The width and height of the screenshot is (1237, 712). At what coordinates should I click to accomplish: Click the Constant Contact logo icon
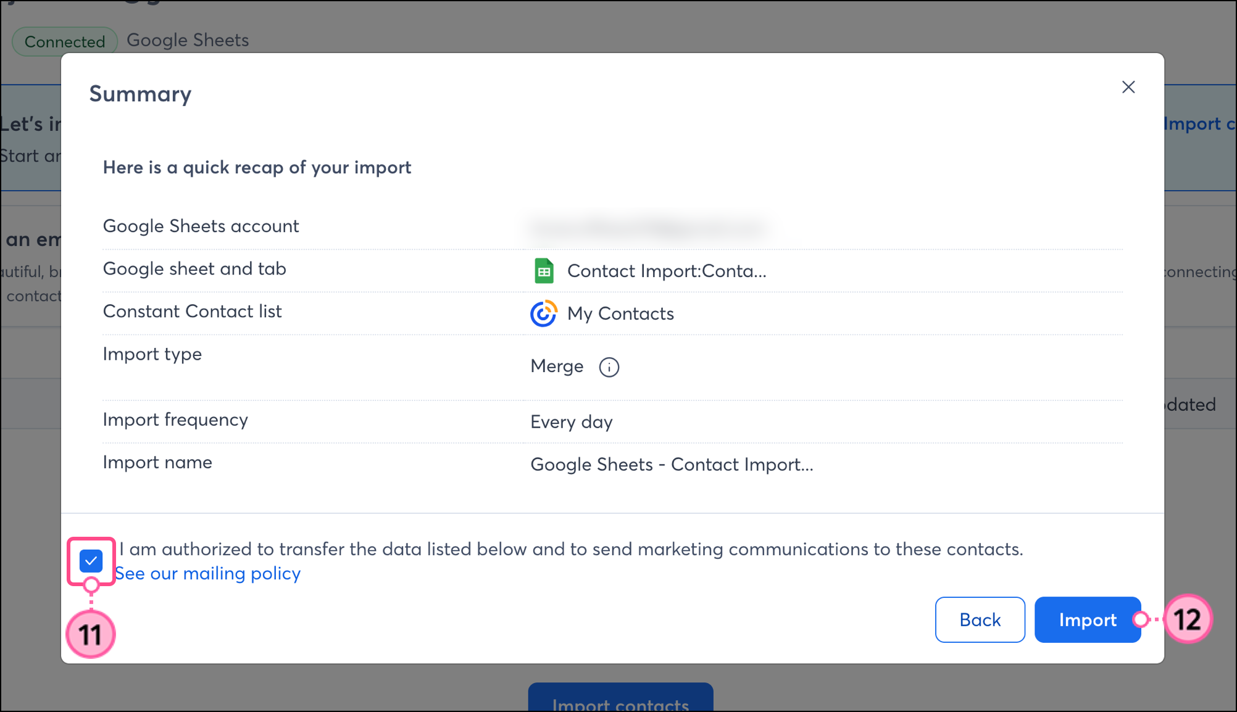544,313
